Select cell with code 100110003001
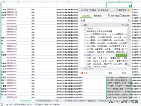The height and width of the screenshot is (106, 141). pyautogui.click(x=19, y=20)
